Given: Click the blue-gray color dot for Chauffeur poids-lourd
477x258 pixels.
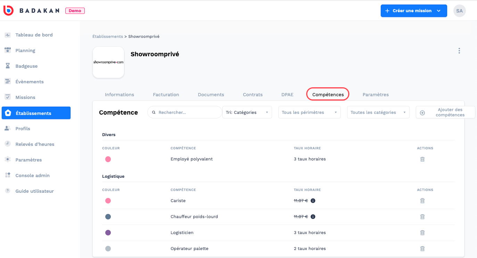Looking at the screenshot, I should (108, 217).
